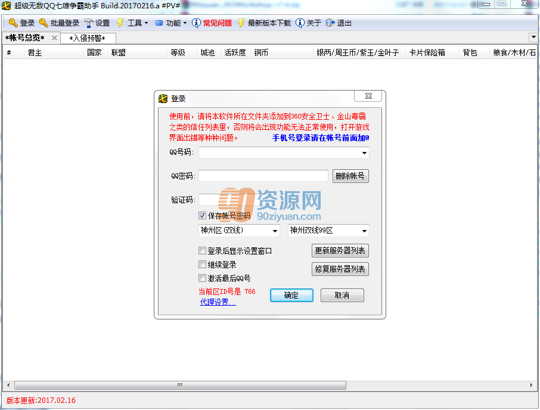Open the 神州双线99区 server dropdown
The height and width of the screenshot is (410, 540).
pyautogui.click(x=364, y=231)
